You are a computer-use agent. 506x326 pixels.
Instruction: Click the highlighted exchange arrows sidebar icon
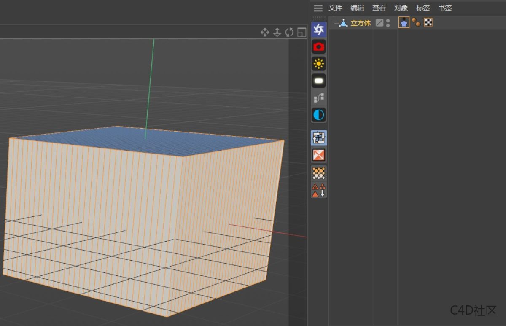(x=318, y=137)
